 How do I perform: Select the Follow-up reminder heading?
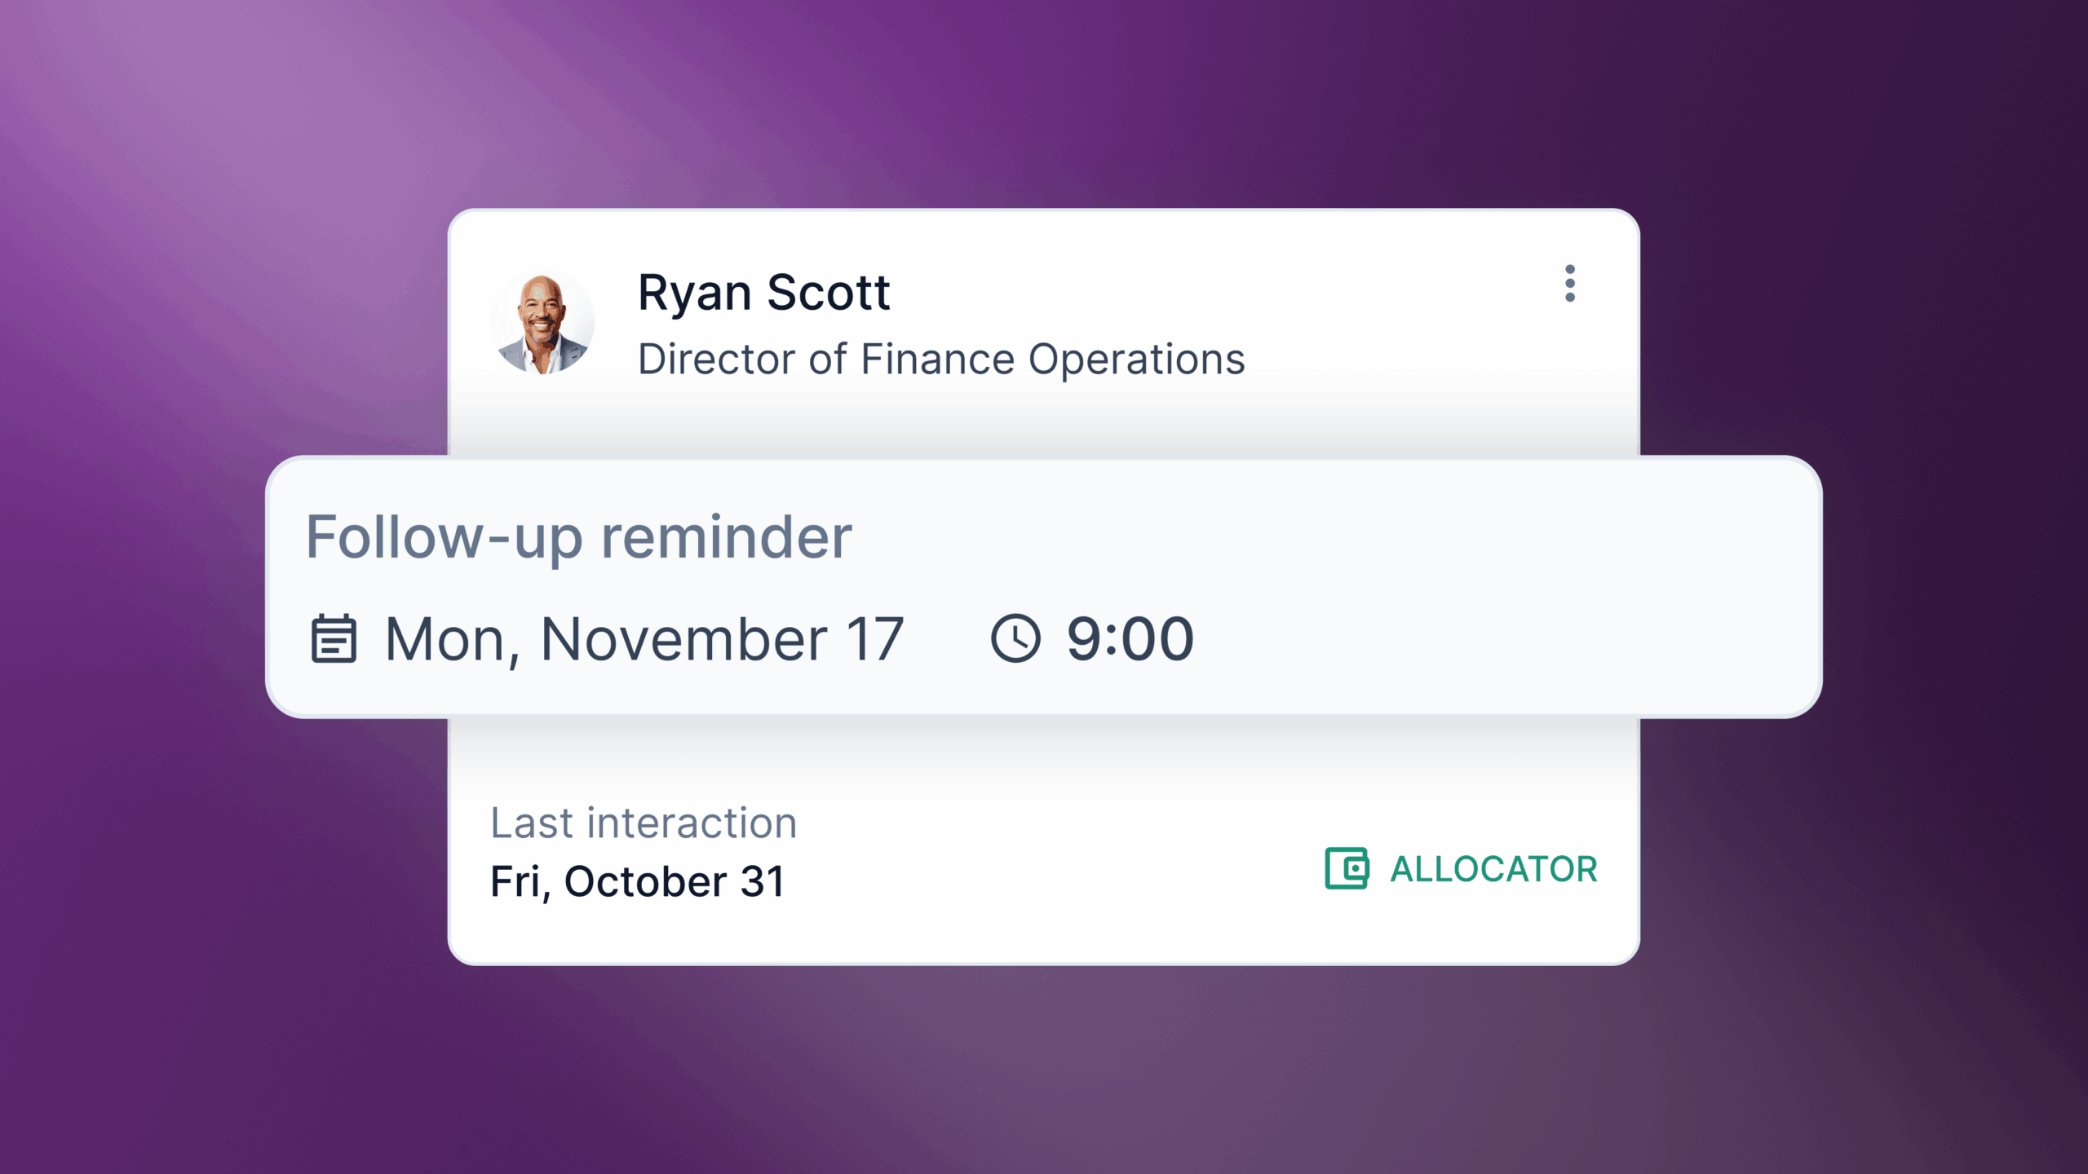coord(579,538)
